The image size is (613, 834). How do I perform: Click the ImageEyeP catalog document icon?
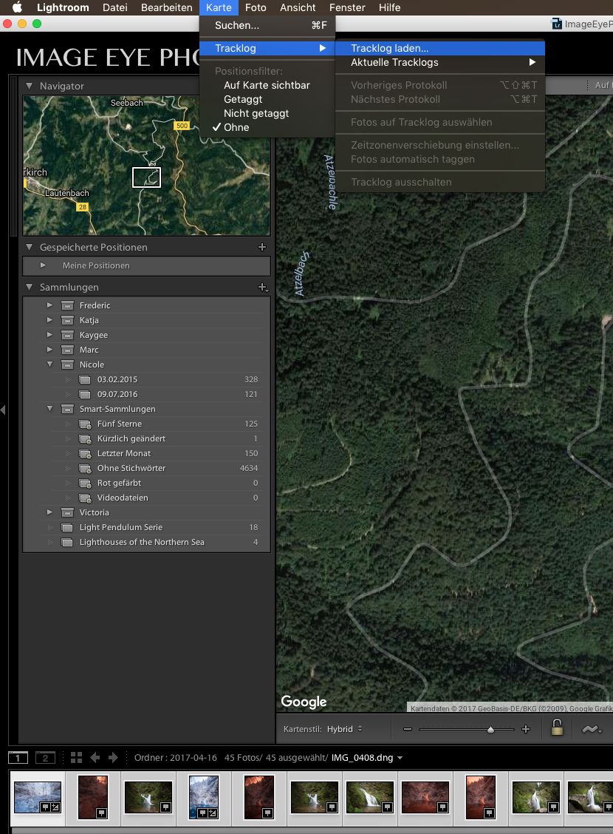pos(557,24)
